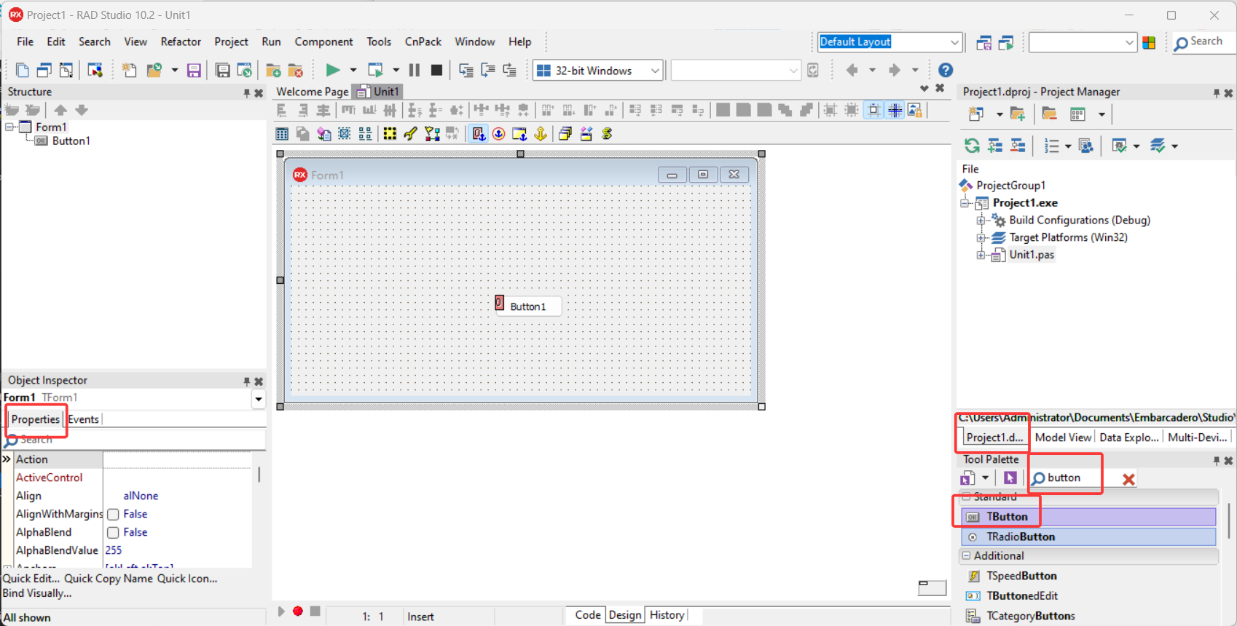Click the Quick Copy Name link
Screen dimensions: 1237x626
click(109, 579)
